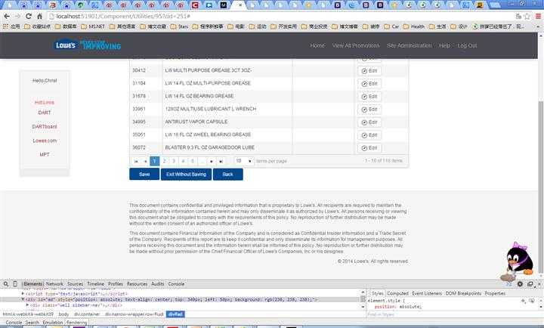Open Site Administration in the header

pos(410,45)
